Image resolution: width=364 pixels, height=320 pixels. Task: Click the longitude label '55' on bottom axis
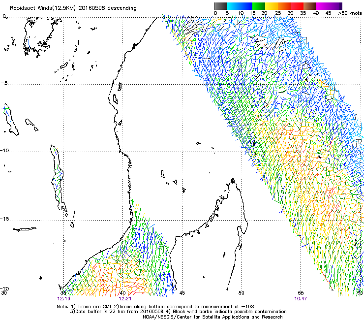[301, 293]
